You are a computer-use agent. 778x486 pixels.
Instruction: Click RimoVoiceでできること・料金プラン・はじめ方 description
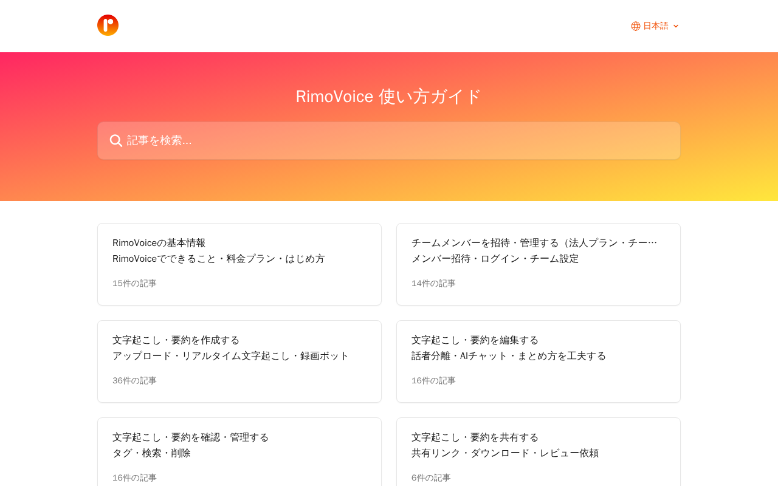(219, 259)
